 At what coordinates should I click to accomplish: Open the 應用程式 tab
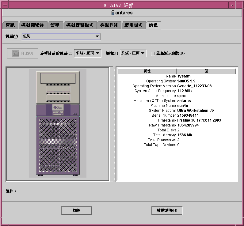point(133,25)
